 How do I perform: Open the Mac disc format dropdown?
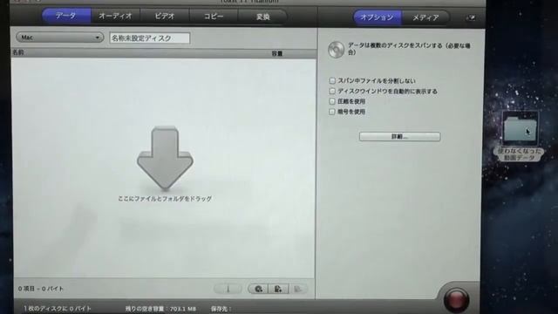pyautogui.click(x=60, y=38)
